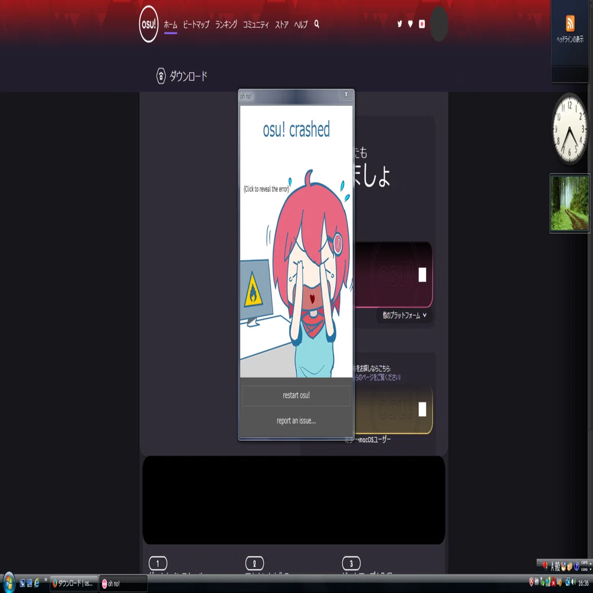The height and width of the screenshot is (593, 593).
Task: Open ビートマップ menu item
Action: [196, 25]
